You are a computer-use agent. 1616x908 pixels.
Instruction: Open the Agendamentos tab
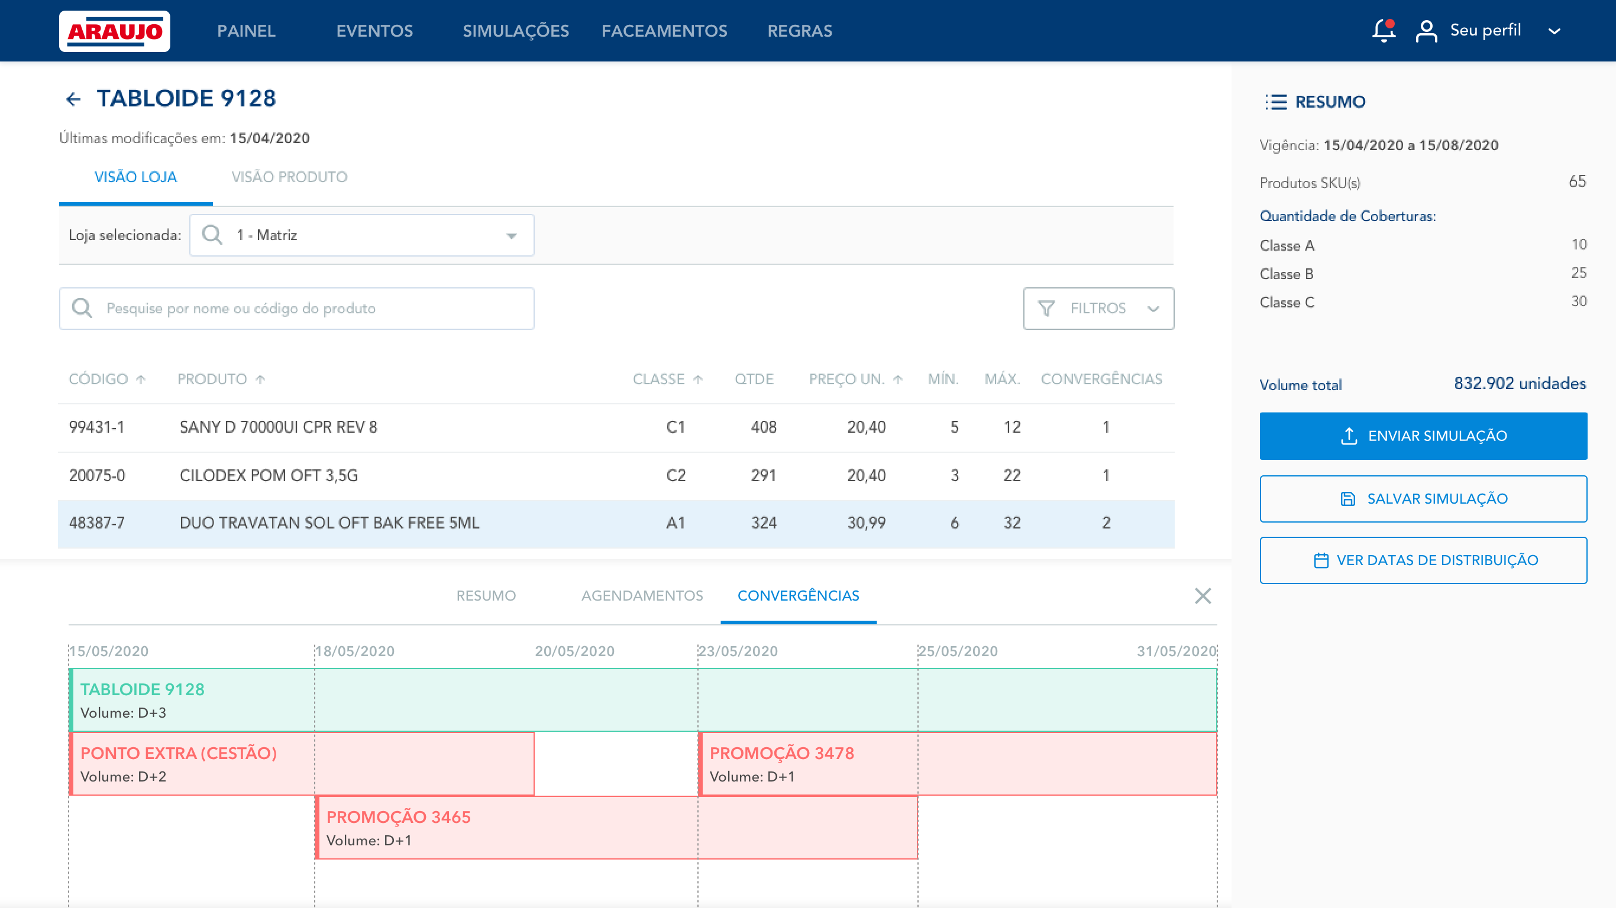click(x=642, y=596)
